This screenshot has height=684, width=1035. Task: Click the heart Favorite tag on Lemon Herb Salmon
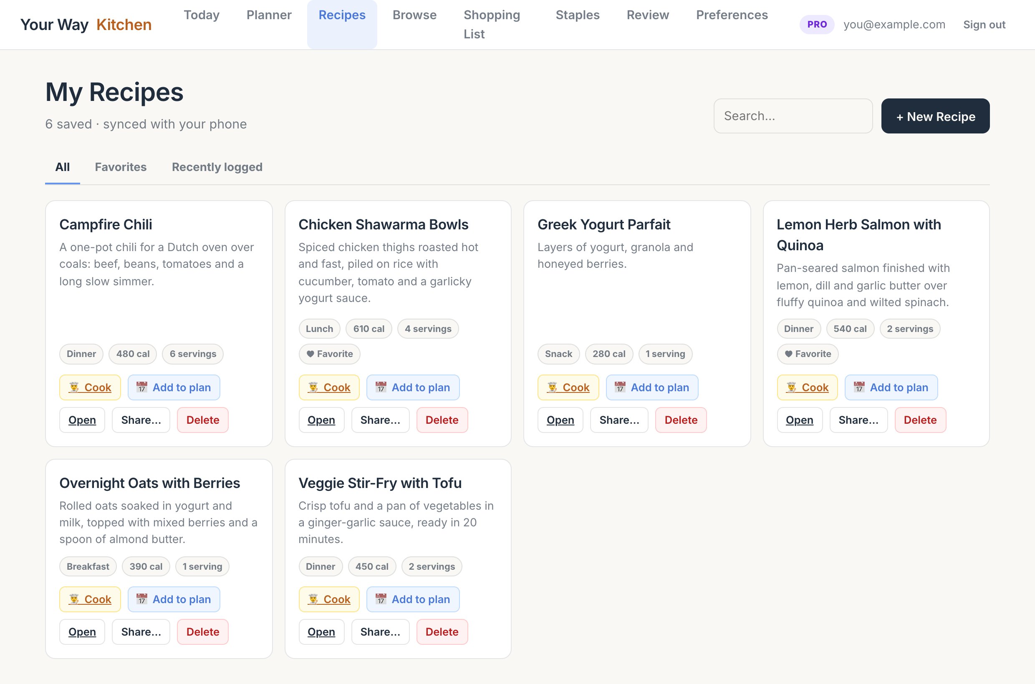[x=808, y=354]
